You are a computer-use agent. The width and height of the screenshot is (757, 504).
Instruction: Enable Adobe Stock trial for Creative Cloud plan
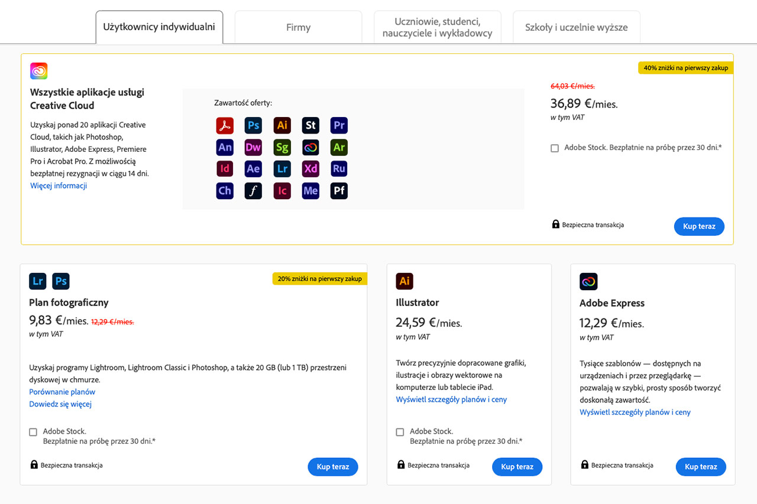click(555, 148)
